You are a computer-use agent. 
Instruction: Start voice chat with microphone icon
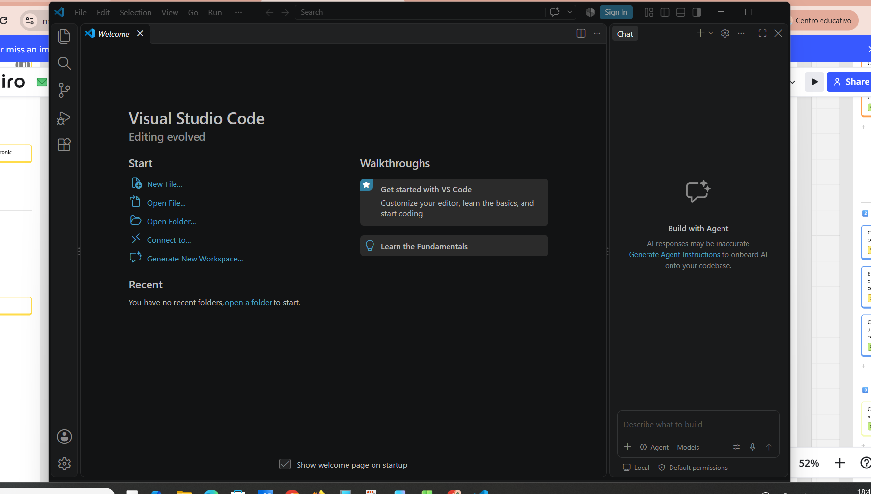(x=752, y=447)
